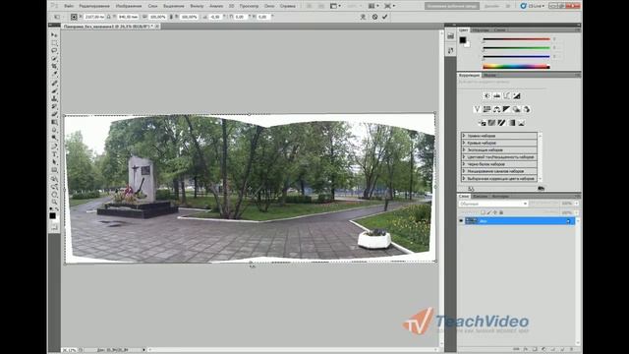Screen dimensions: 629x354
Task: Open the Файл menu
Action: [69, 6]
